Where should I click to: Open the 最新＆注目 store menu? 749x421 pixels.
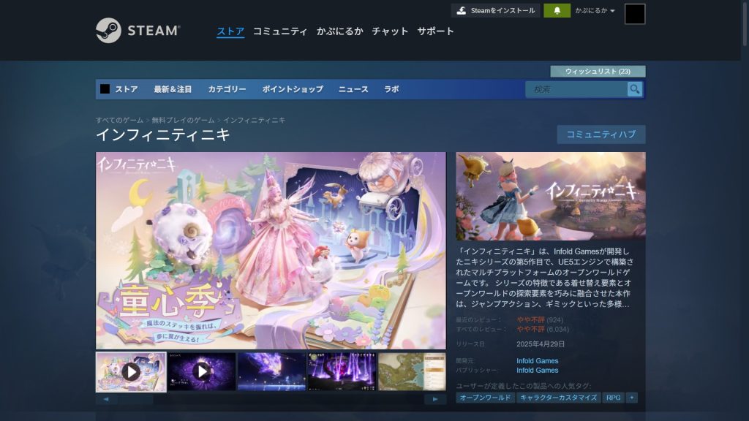(173, 89)
